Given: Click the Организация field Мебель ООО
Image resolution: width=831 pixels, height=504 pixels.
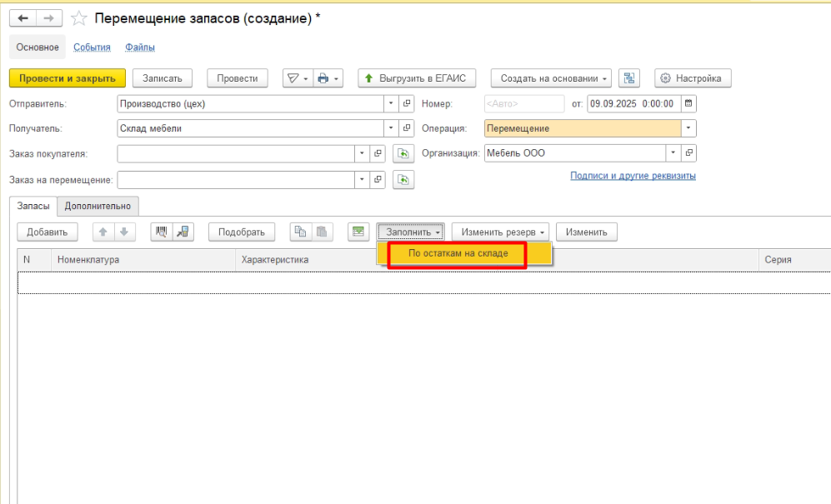Looking at the screenshot, I should point(575,153).
